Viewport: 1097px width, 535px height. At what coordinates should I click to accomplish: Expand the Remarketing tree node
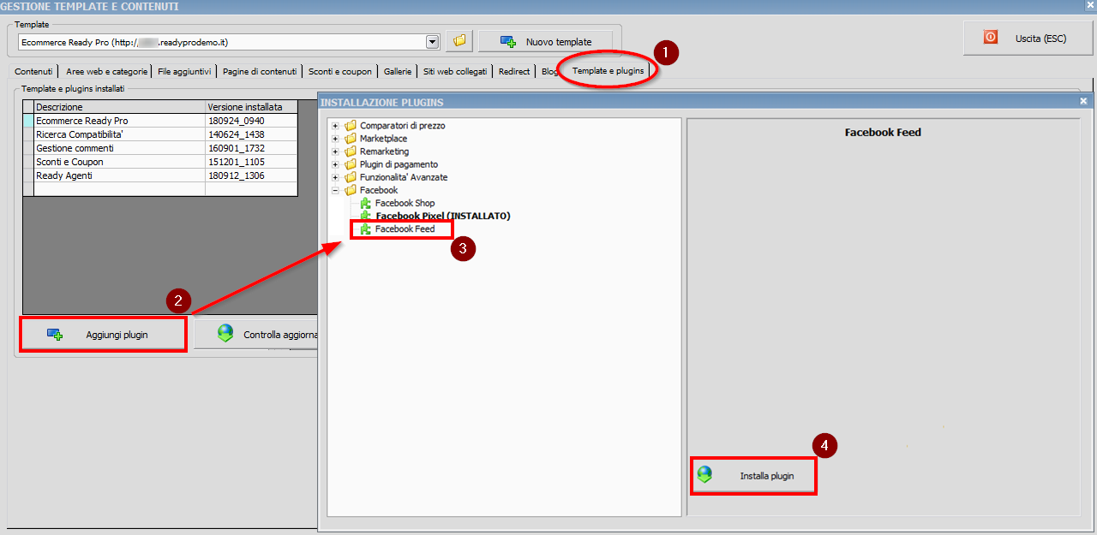click(336, 152)
